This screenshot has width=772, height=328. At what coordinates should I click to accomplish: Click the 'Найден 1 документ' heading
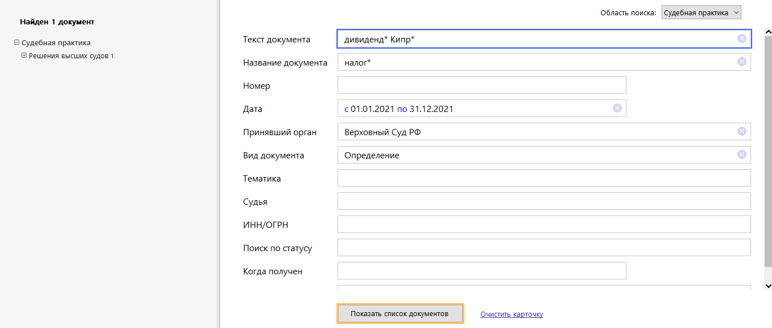[57, 22]
